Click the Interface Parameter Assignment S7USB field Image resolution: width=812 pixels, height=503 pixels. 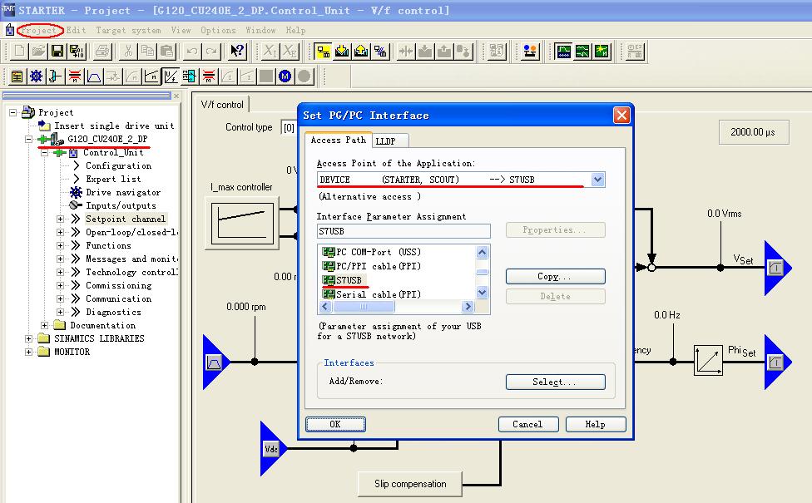tap(404, 231)
